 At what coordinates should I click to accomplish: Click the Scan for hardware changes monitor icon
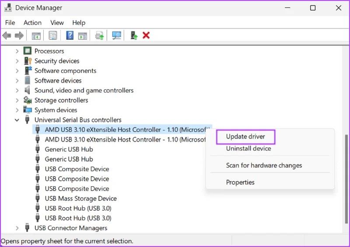coord(116,35)
